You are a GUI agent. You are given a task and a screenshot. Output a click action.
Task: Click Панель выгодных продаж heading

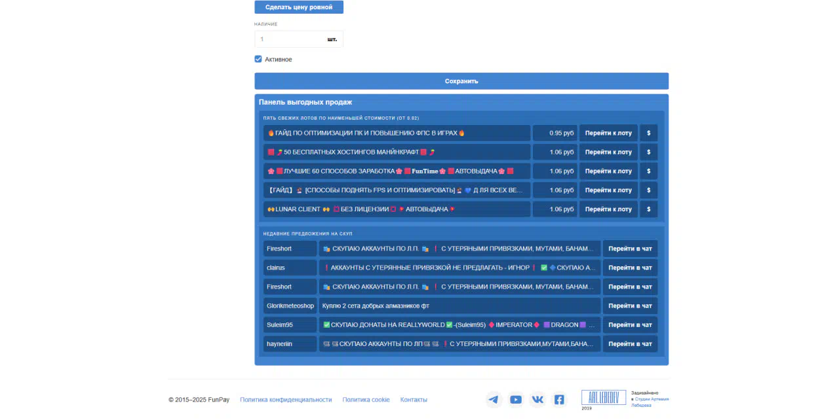305,102
